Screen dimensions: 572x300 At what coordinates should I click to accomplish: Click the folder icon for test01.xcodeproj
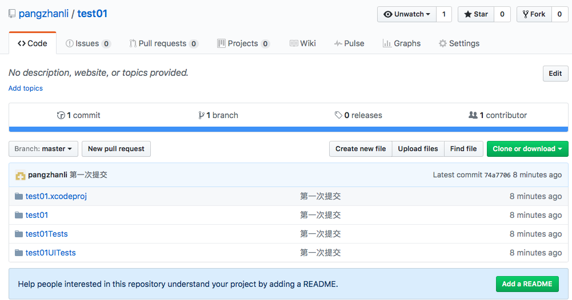pyautogui.click(x=19, y=196)
